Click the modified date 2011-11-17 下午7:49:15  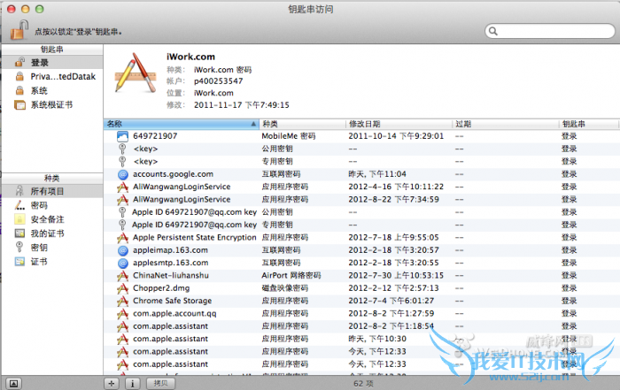click(x=242, y=105)
